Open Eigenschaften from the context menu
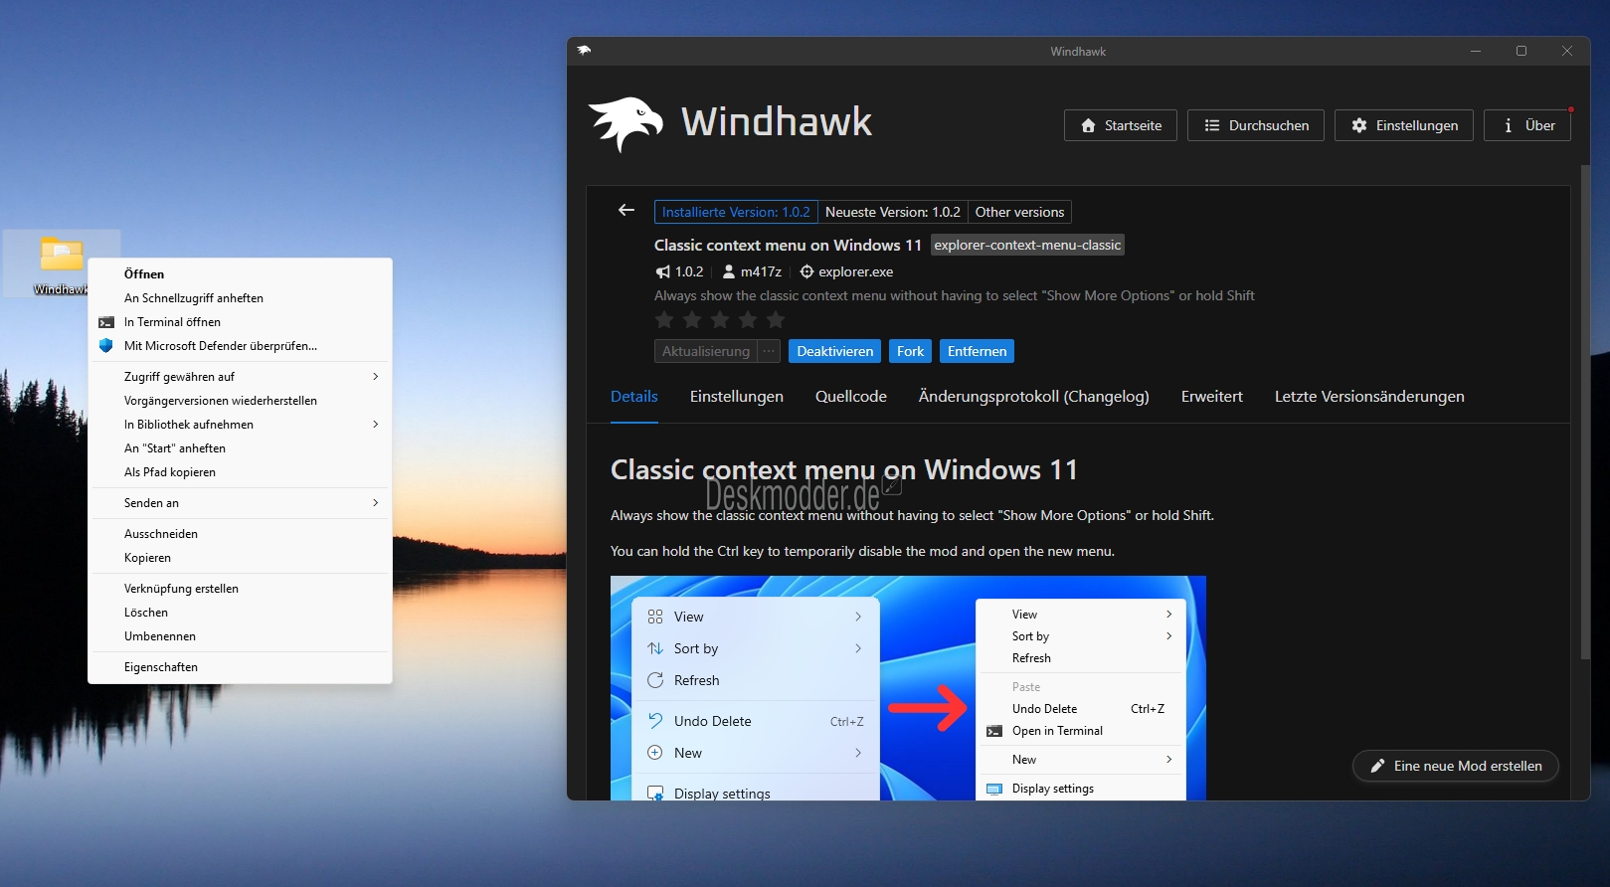1610x887 pixels. (x=241, y=667)
